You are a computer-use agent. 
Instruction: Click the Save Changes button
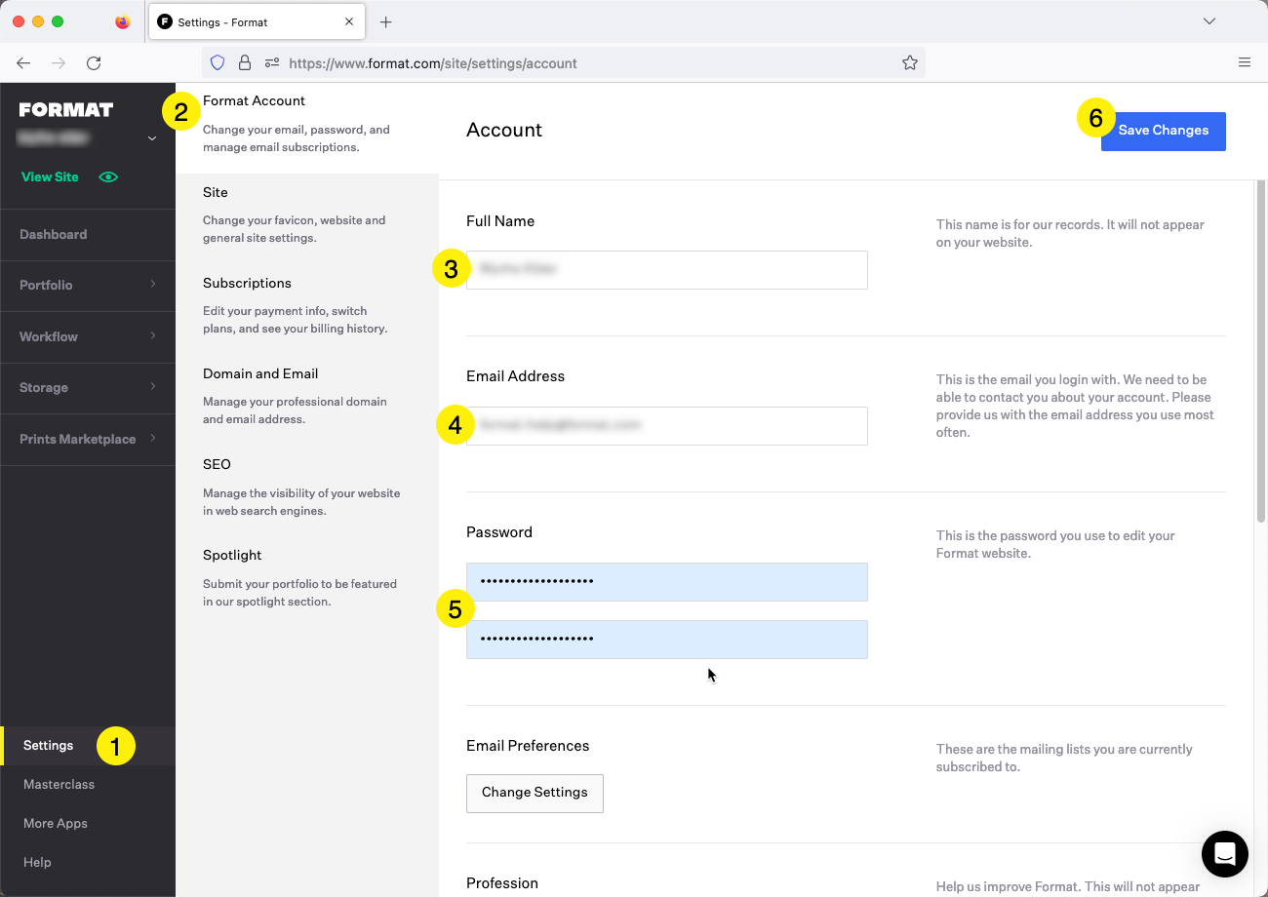pos(1163,131)
